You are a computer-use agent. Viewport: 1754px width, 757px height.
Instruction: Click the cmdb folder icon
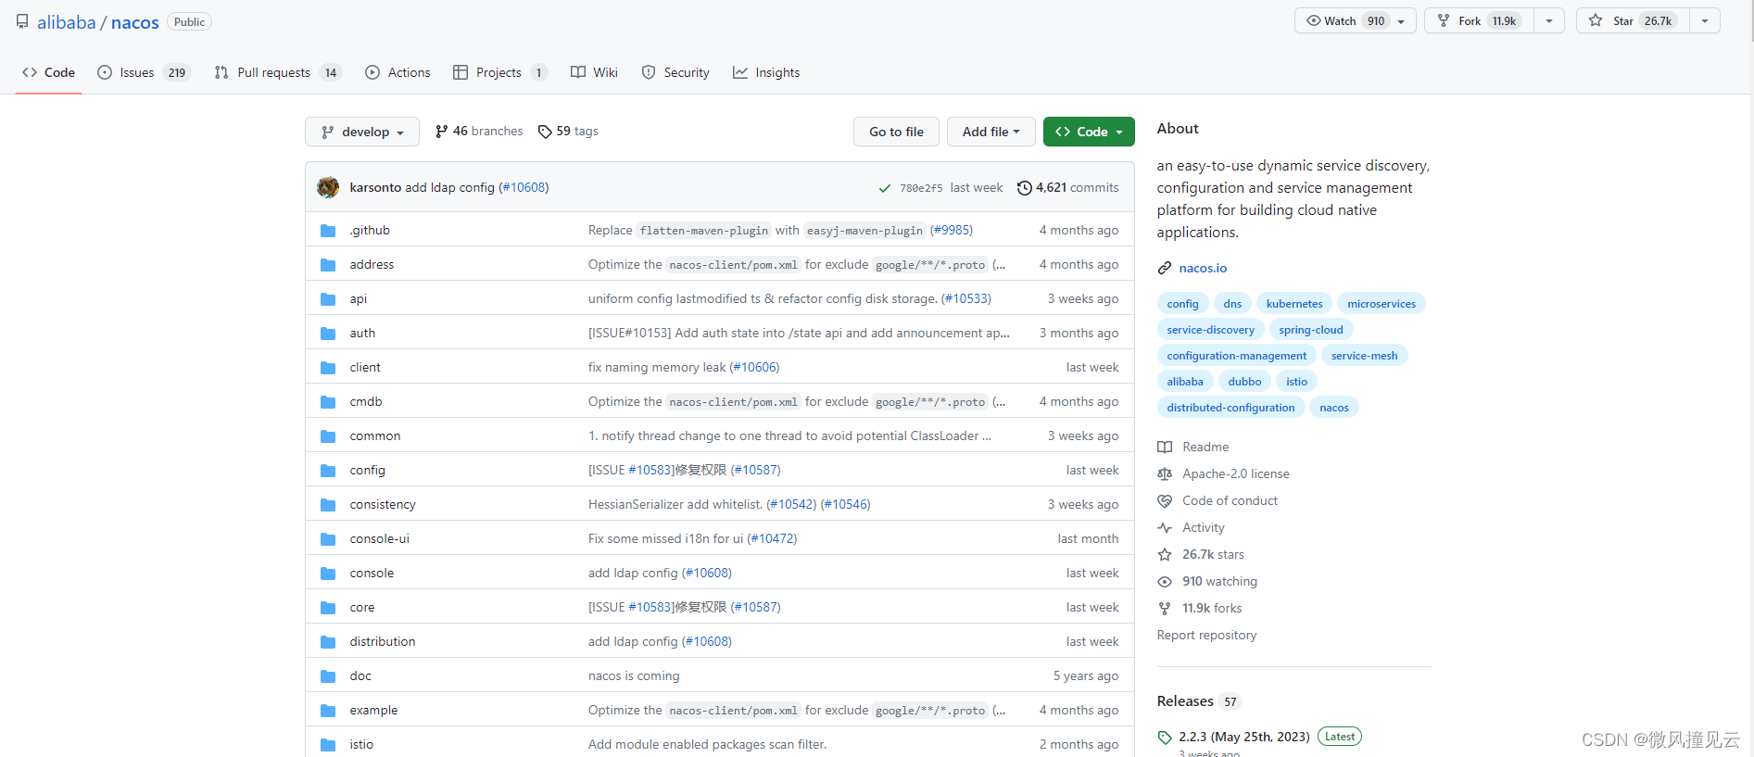tap(328, 402)
